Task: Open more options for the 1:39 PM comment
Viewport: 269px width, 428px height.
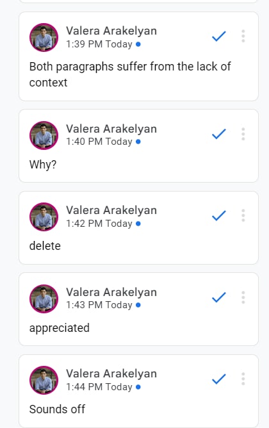Action: pos(243,36)
